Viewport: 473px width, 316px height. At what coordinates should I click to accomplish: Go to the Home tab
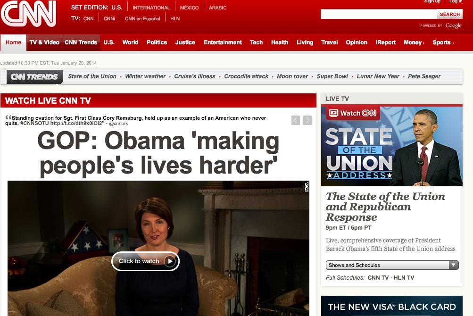(x=13, y=42)
